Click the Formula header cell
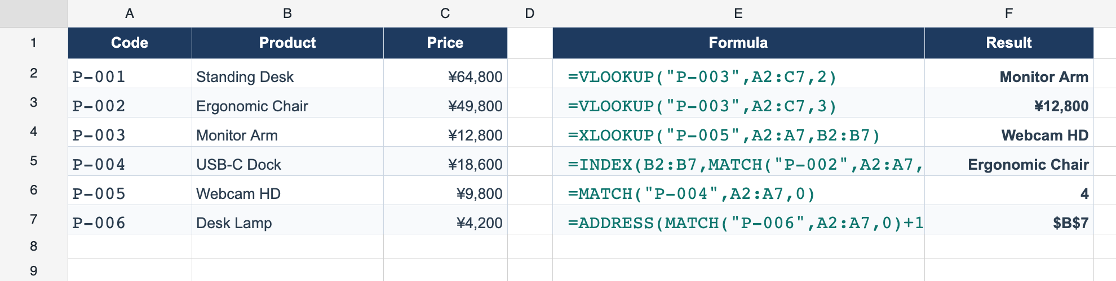This screenshot has width=1116, height=281. (x=738, y=43)
